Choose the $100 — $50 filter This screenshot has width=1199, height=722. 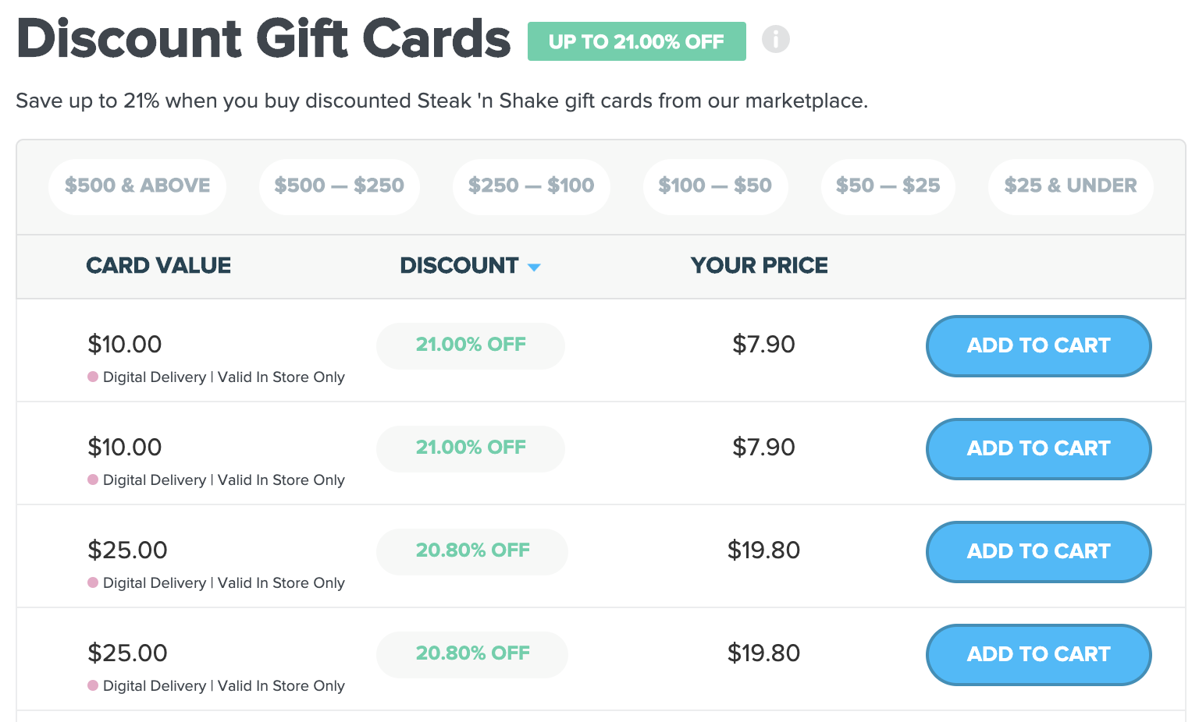[x=714, y=186]
